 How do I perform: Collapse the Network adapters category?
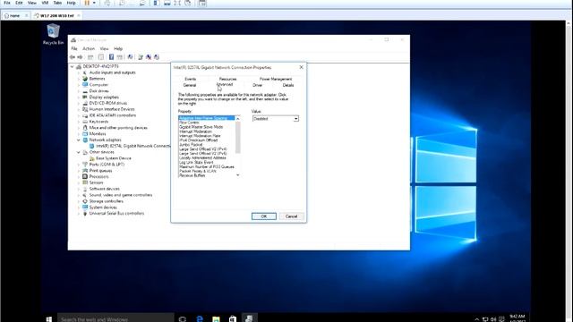[79, 140]
